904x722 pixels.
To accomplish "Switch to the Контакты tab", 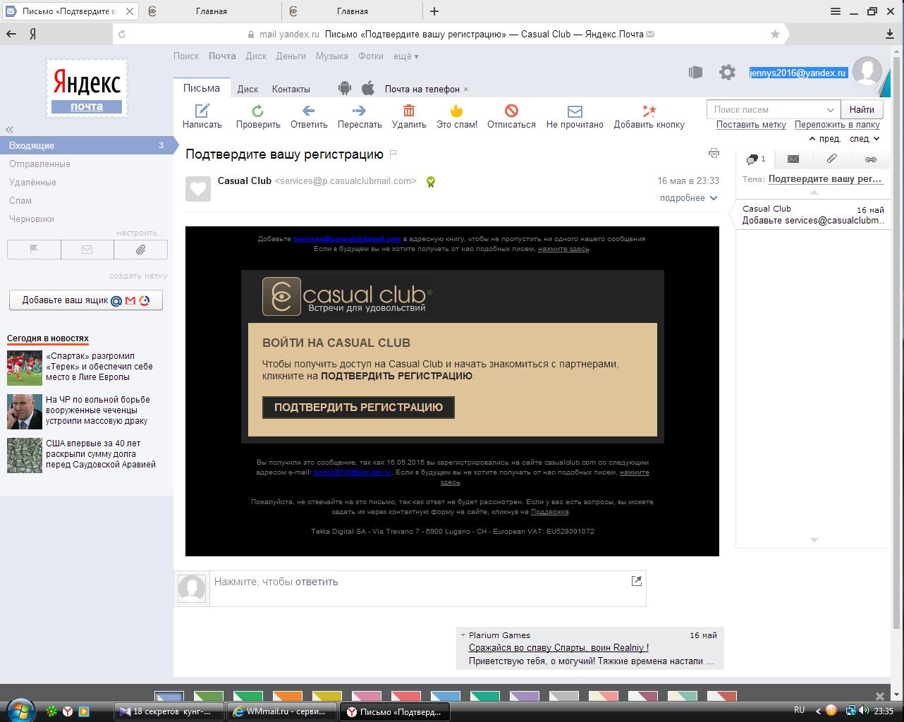I will [x=291, y=89].
